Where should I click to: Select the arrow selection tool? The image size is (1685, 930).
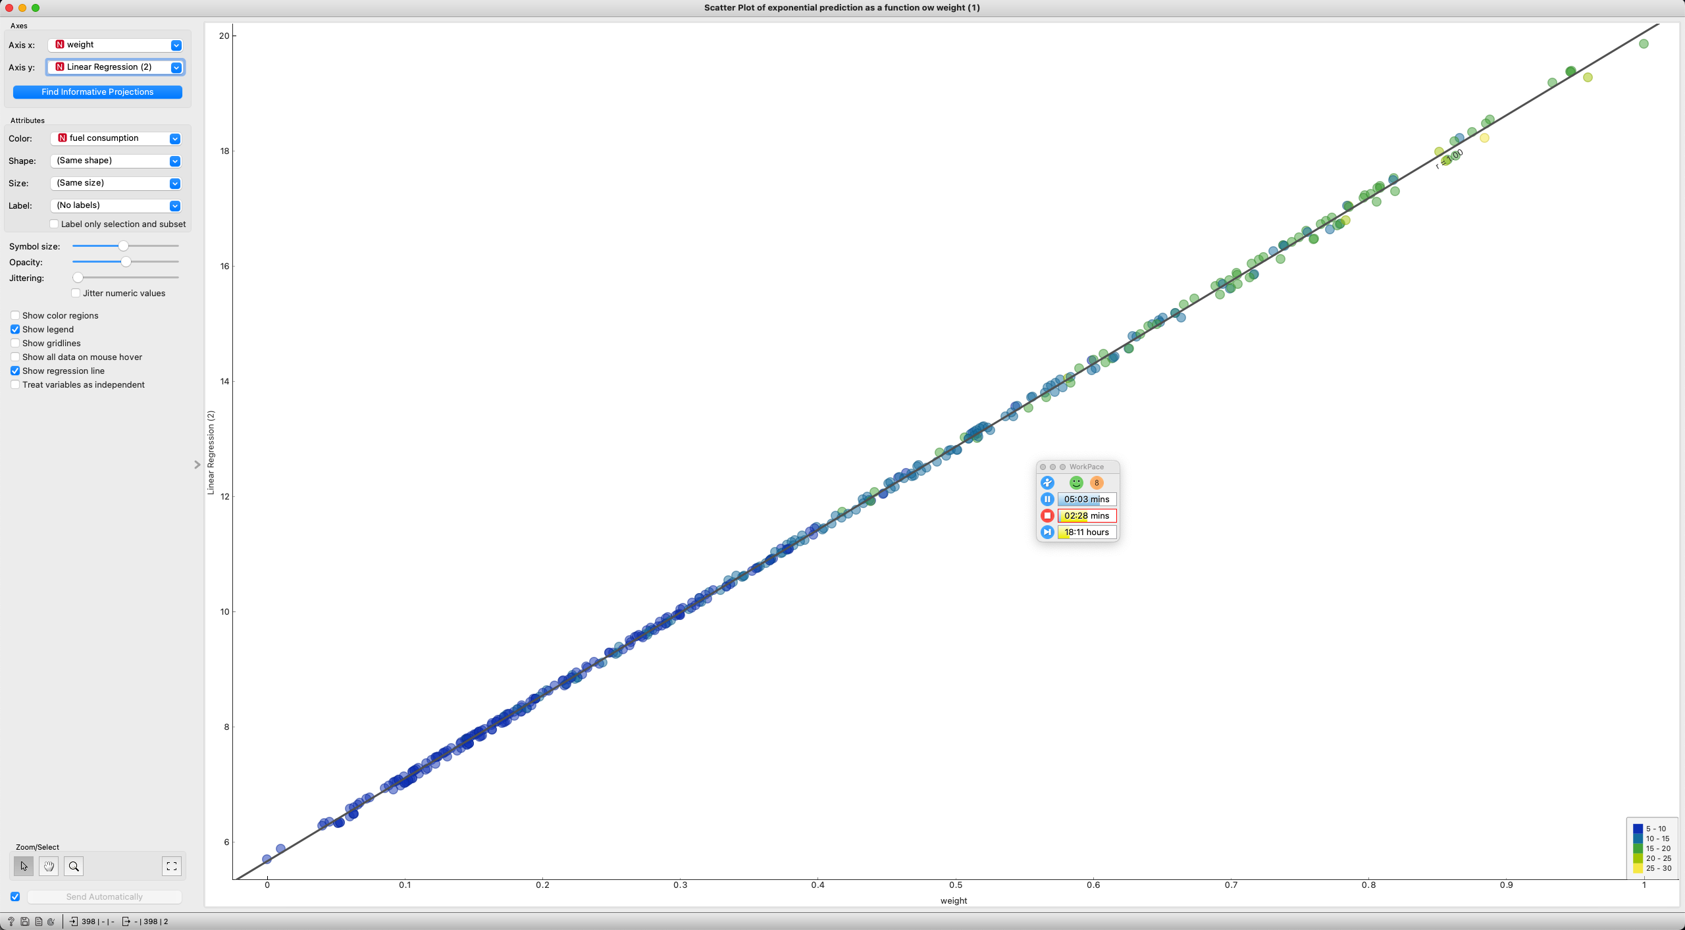point(24,866)
